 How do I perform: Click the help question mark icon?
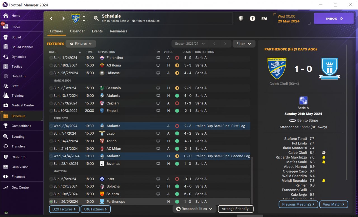point(253,18)
